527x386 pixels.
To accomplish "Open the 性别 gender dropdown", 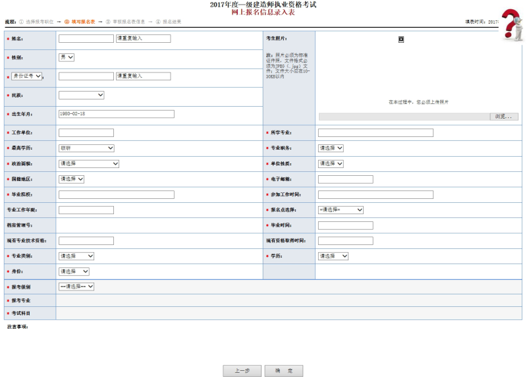I will 66,57.
